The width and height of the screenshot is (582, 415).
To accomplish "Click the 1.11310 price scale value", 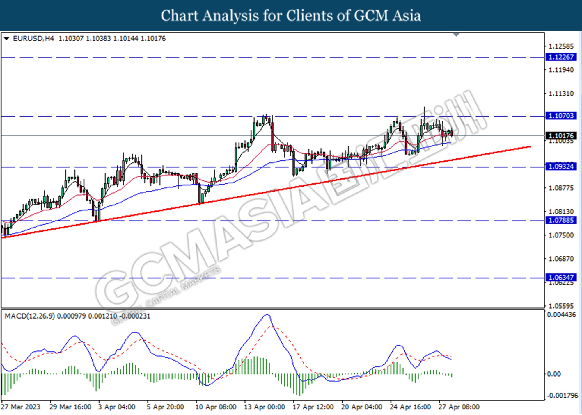I will pos(561,94).
